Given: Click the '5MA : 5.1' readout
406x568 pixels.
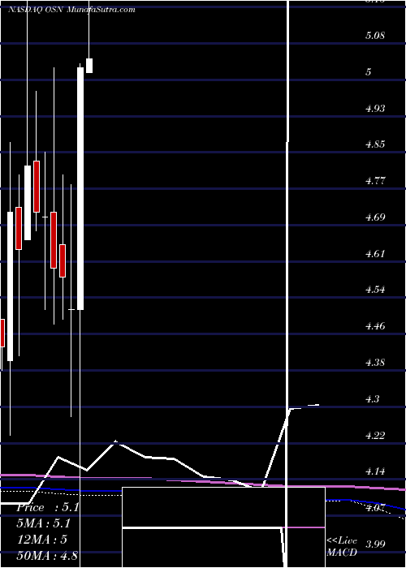Looking at the screenshot, I should [x=44, y=524].
